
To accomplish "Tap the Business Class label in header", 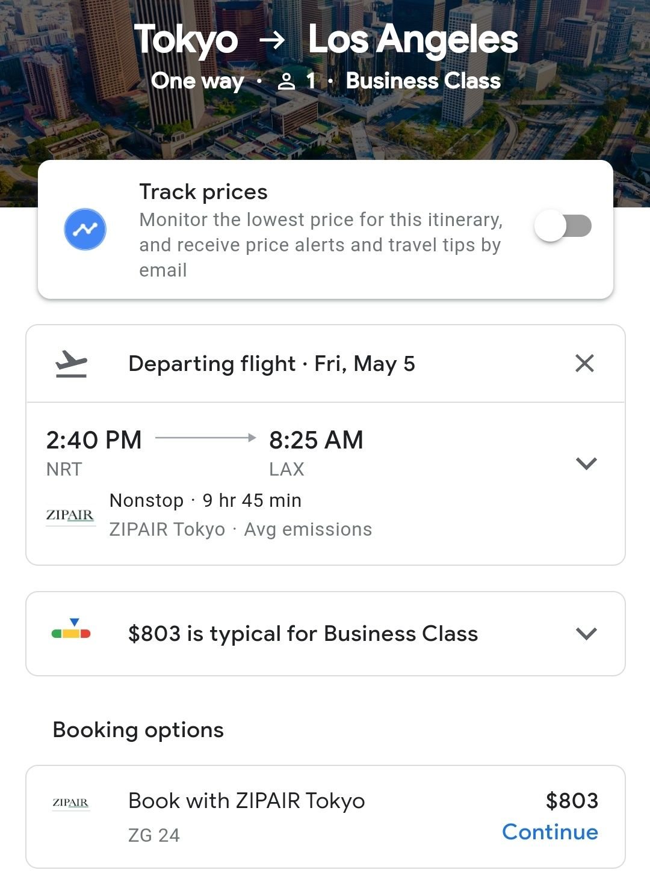I will tap(423, 81).
